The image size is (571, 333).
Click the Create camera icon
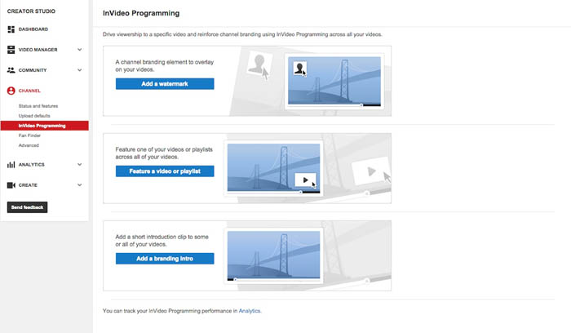tap(11, 185)
